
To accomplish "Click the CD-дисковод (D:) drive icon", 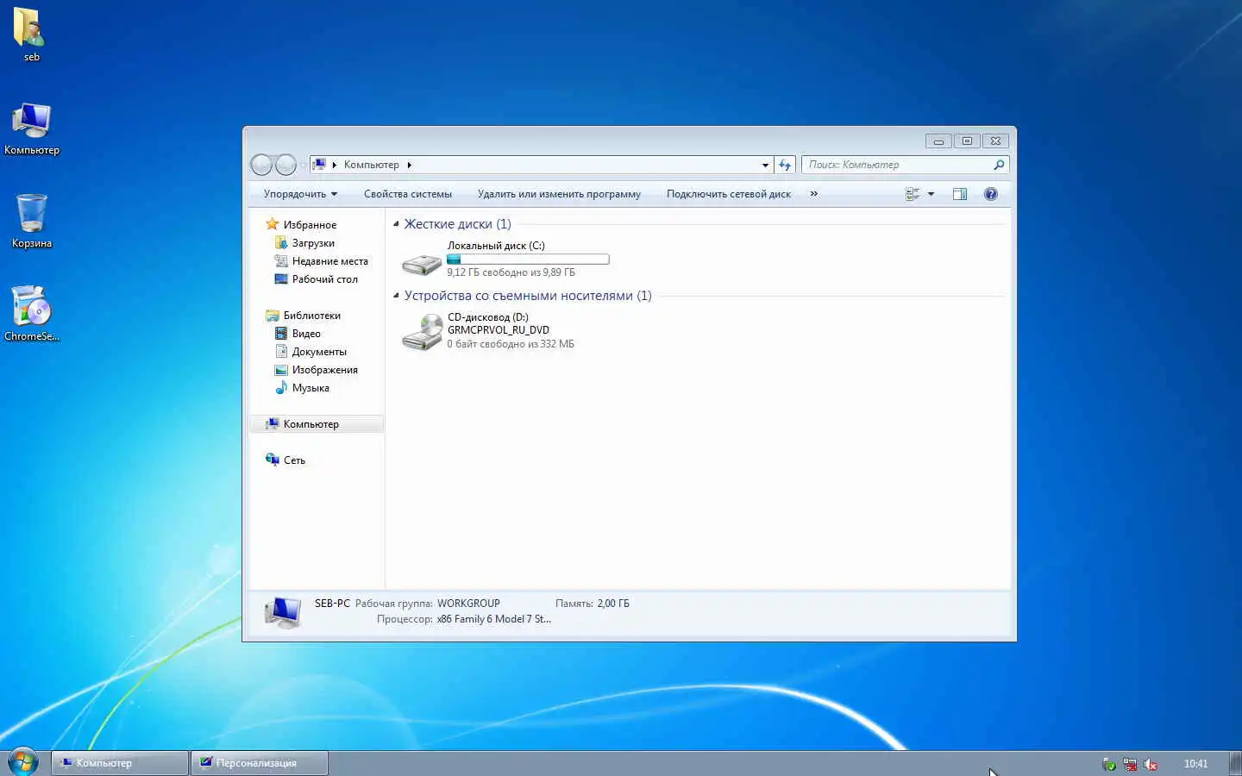I will (422, 332).
